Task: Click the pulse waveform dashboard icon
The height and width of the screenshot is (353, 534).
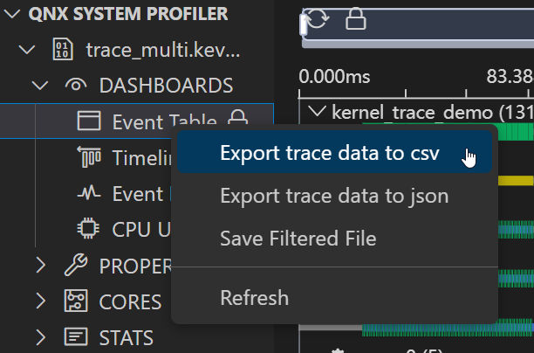Action: pos(89,193)
